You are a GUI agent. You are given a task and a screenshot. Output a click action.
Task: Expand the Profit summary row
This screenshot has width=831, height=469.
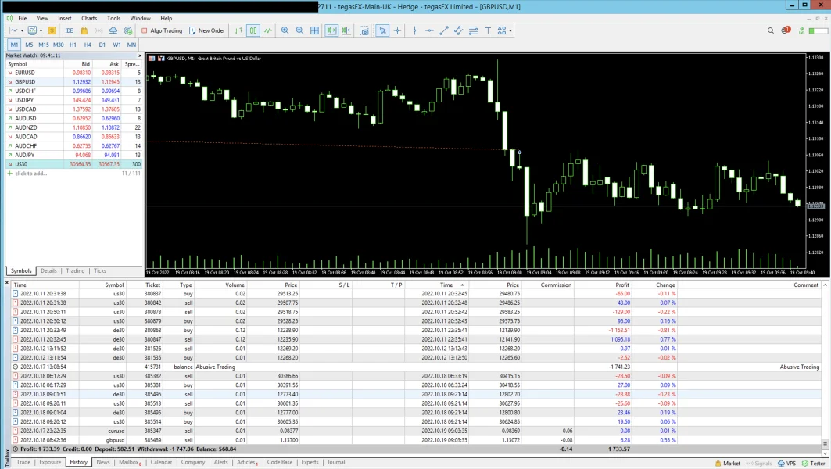(14, 449)
